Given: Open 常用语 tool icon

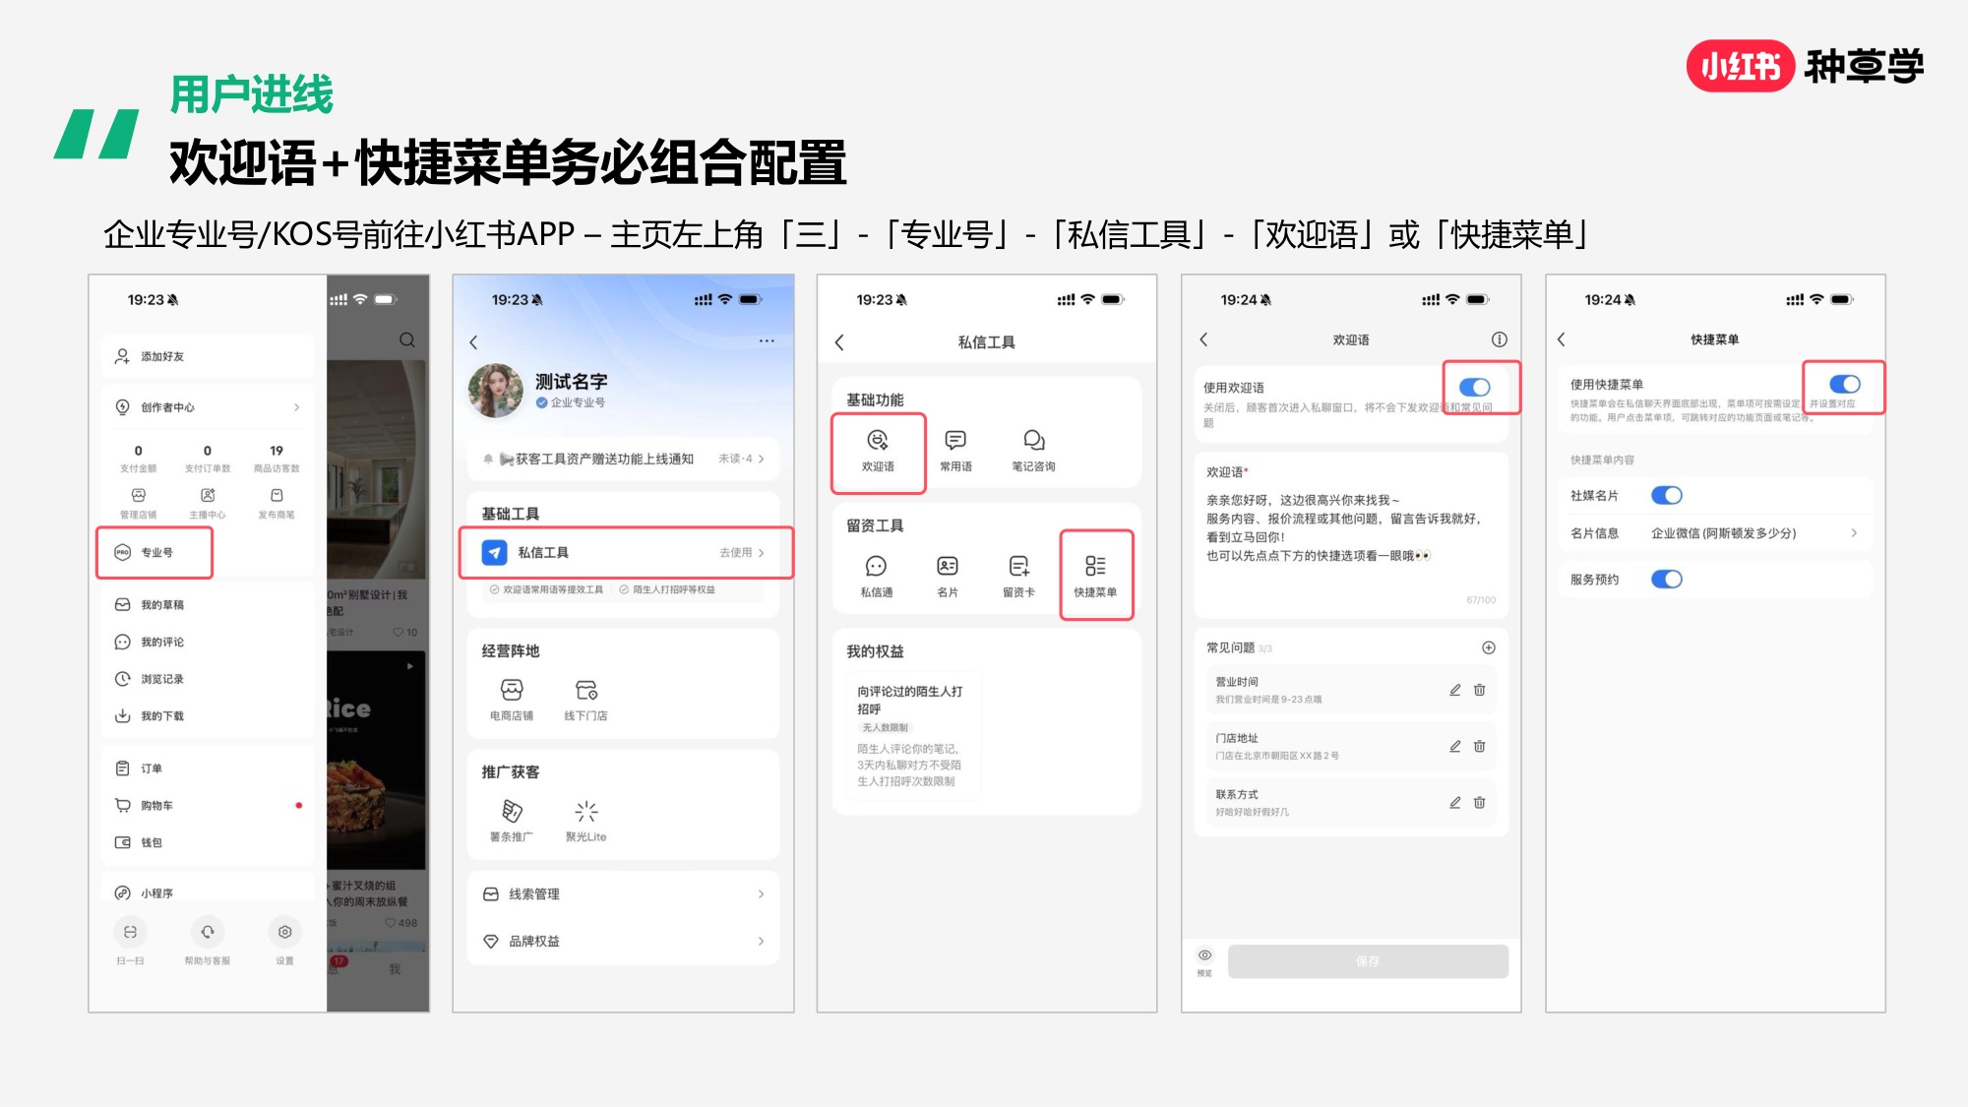Looking at the screenshot, I should point(954,451).
